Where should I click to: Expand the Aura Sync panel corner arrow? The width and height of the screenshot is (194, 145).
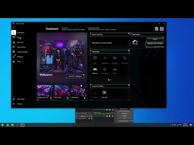pos(129,51)
